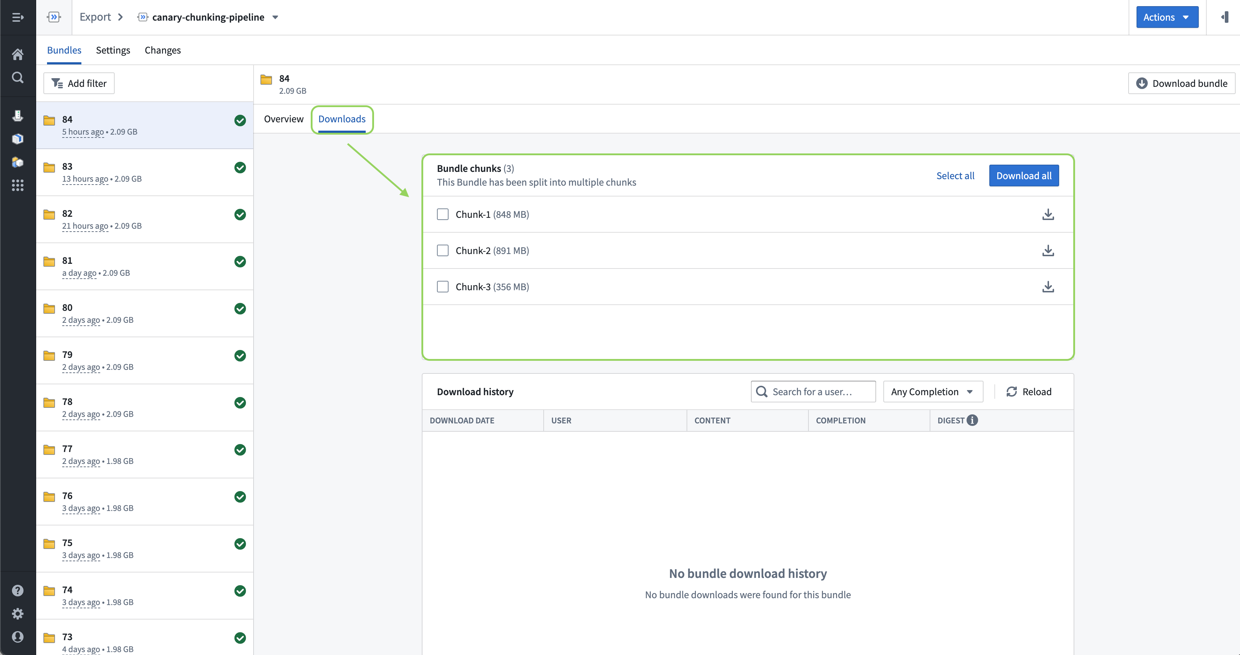The height and width of the screenshot is (655, 1240).
Task: Select bundle 75 in the list
Action: pos(145,549)
